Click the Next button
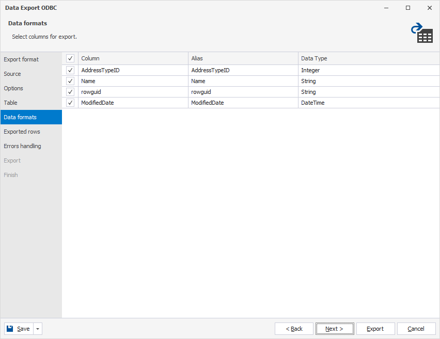Screen dimensions: 440x339 pos(335,329)
